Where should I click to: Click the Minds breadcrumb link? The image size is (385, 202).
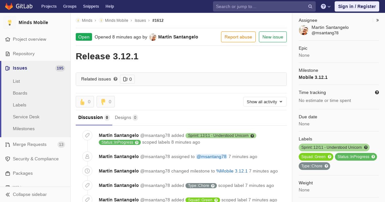(87, 21)
